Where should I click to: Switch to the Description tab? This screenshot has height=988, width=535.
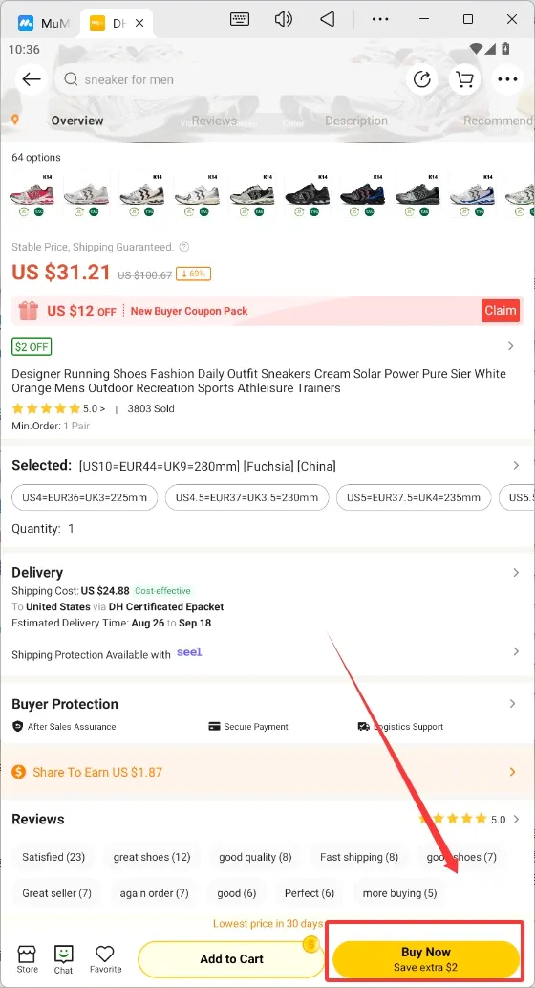coord(356,121)
